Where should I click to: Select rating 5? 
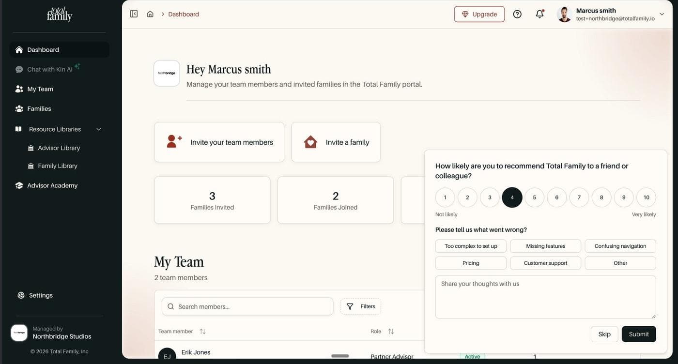click(535, 197)
